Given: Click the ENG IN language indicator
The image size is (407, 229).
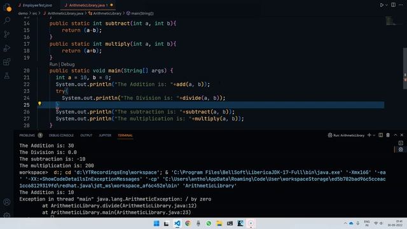Looking at the screenshot, I should [x=367, y=223].
